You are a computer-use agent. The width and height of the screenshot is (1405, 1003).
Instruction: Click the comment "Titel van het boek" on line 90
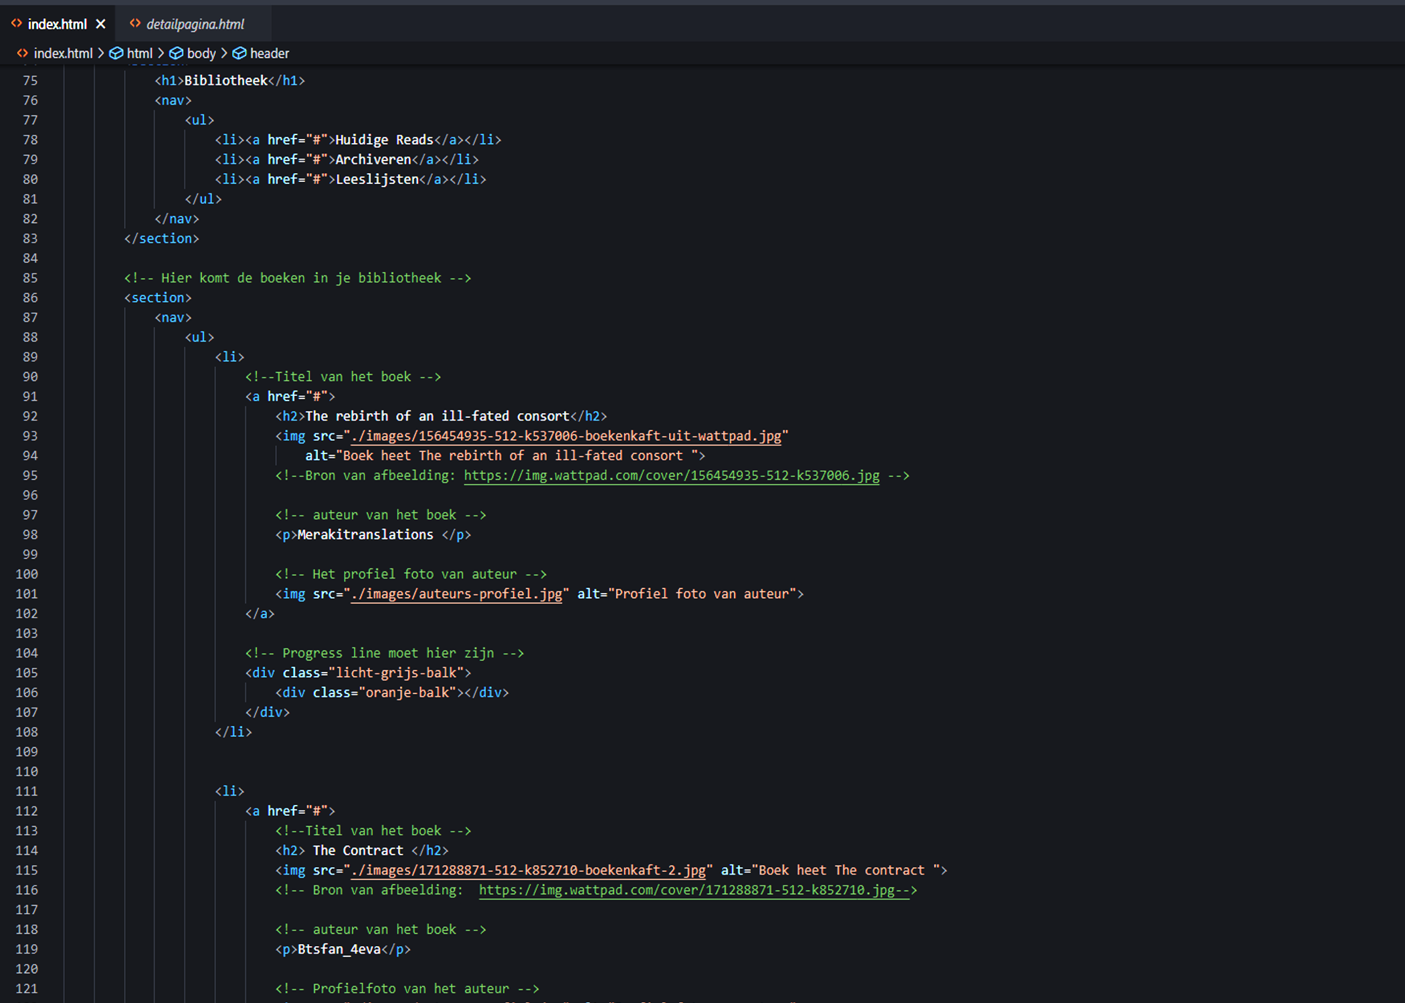pyautogui.click(x=343, y=376)
